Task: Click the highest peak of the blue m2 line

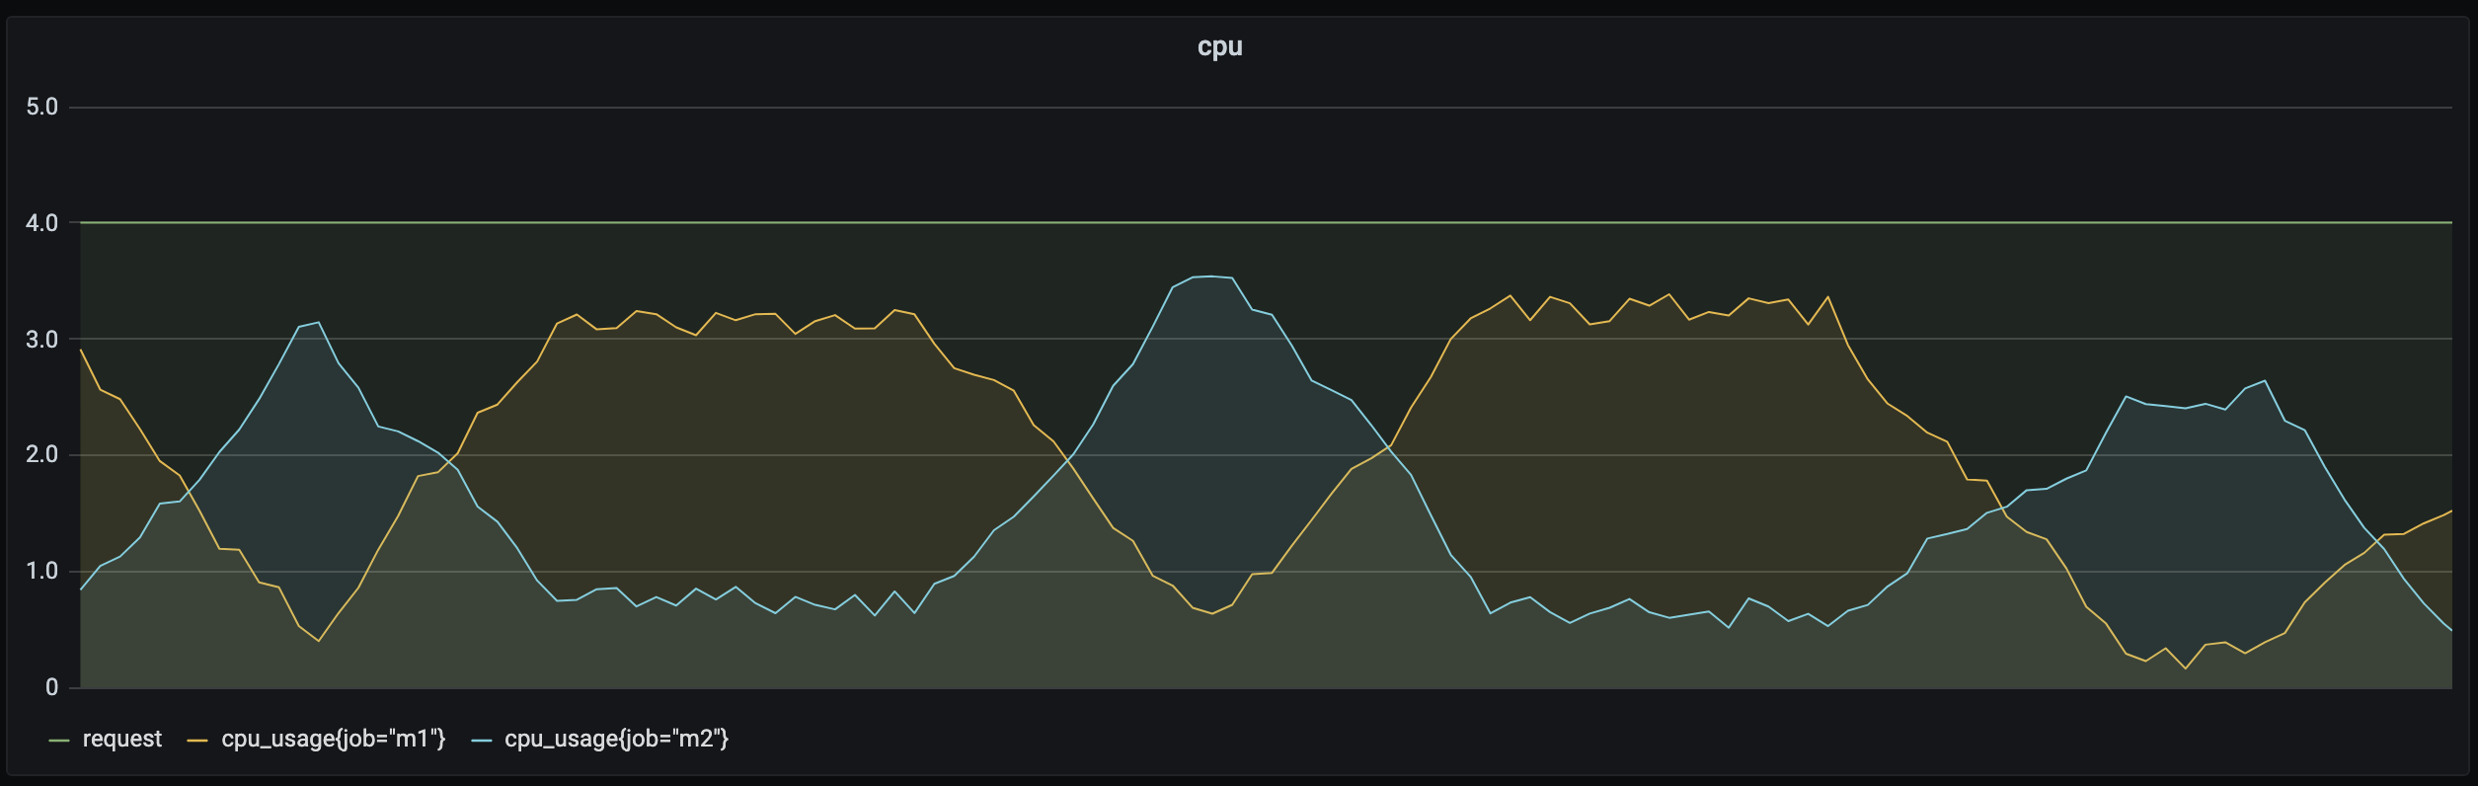Action: 1211,276
